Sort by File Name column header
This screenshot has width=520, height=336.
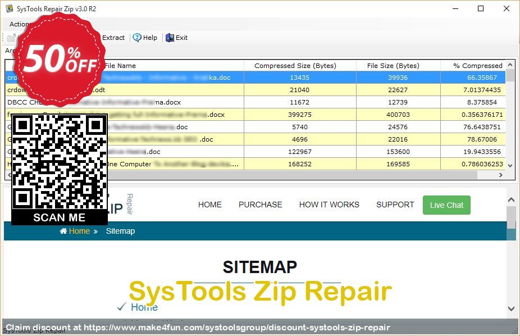coord(120,66)
